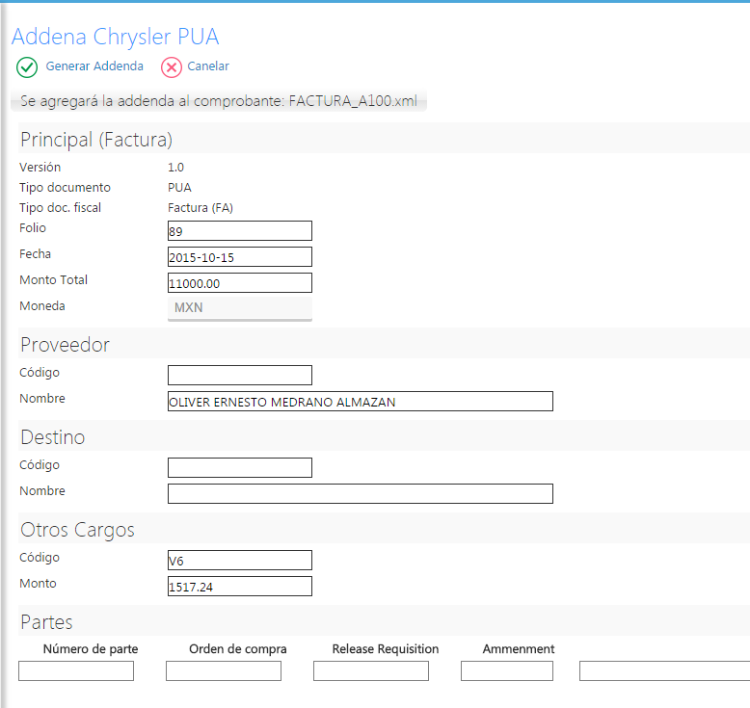Click Otros Cargos Código field with V6
Viewport: 750px width, 708px height.
[x=240, y=561]
